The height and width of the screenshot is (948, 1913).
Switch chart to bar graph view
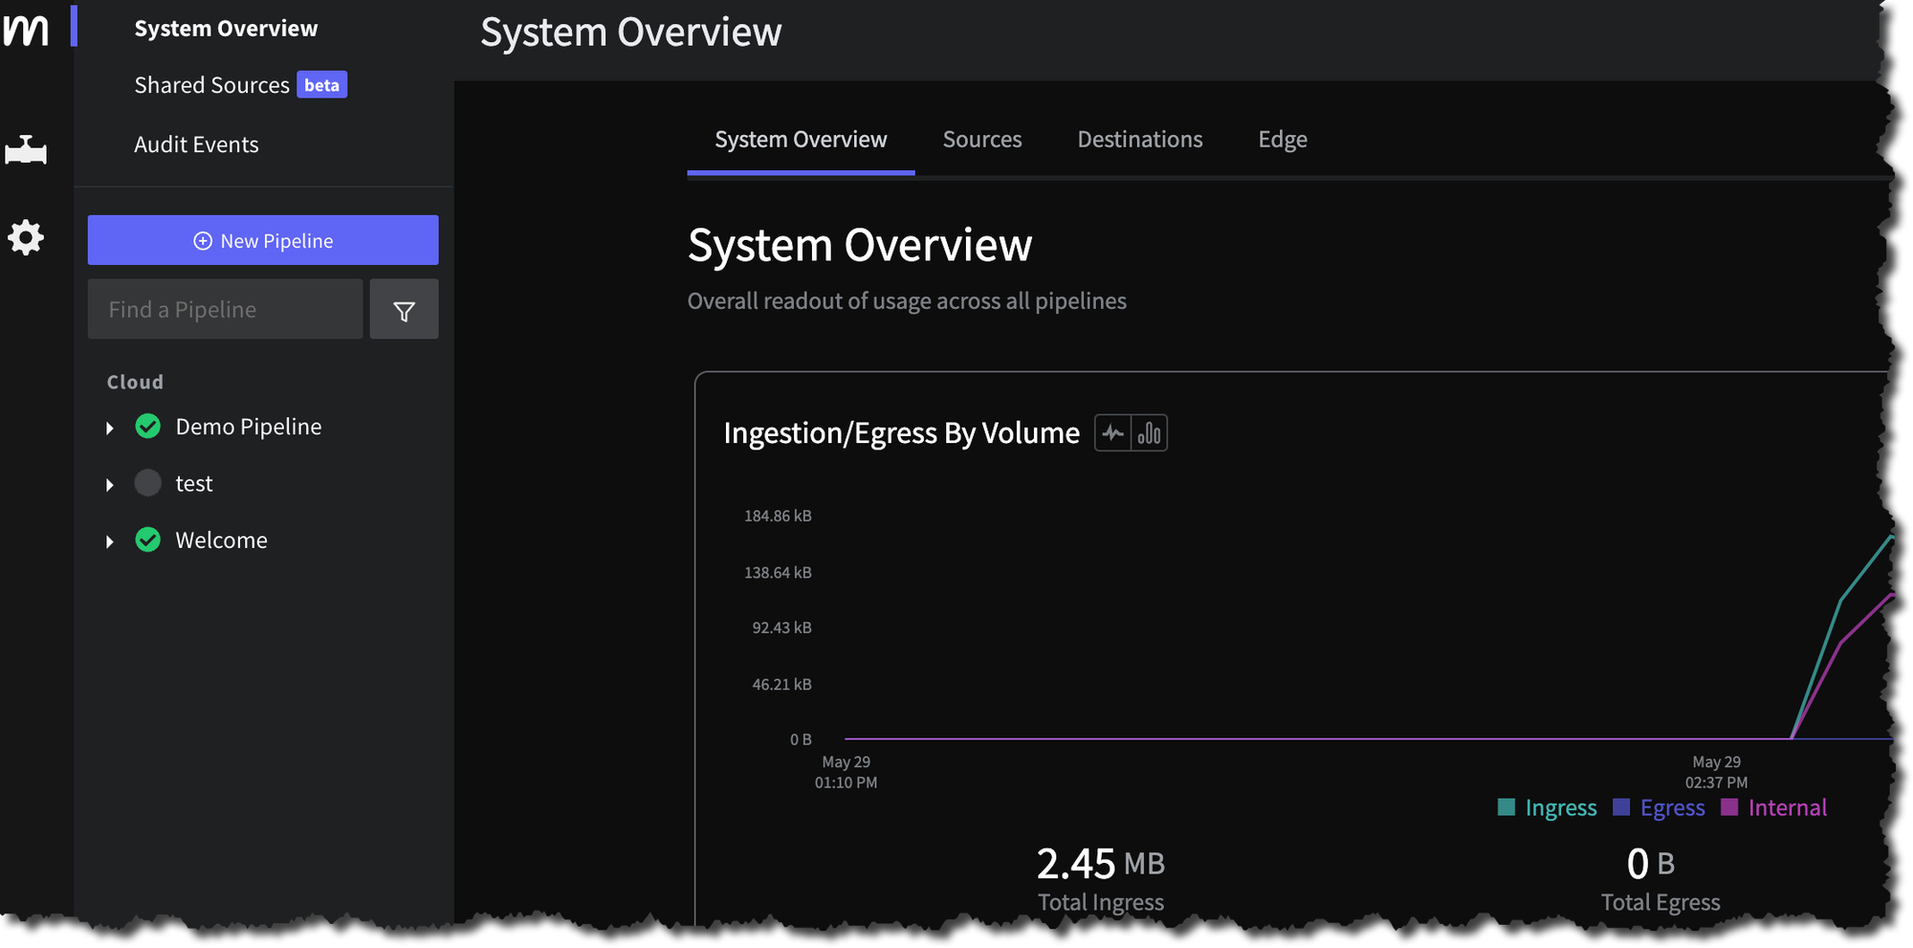pos(1149,433)
